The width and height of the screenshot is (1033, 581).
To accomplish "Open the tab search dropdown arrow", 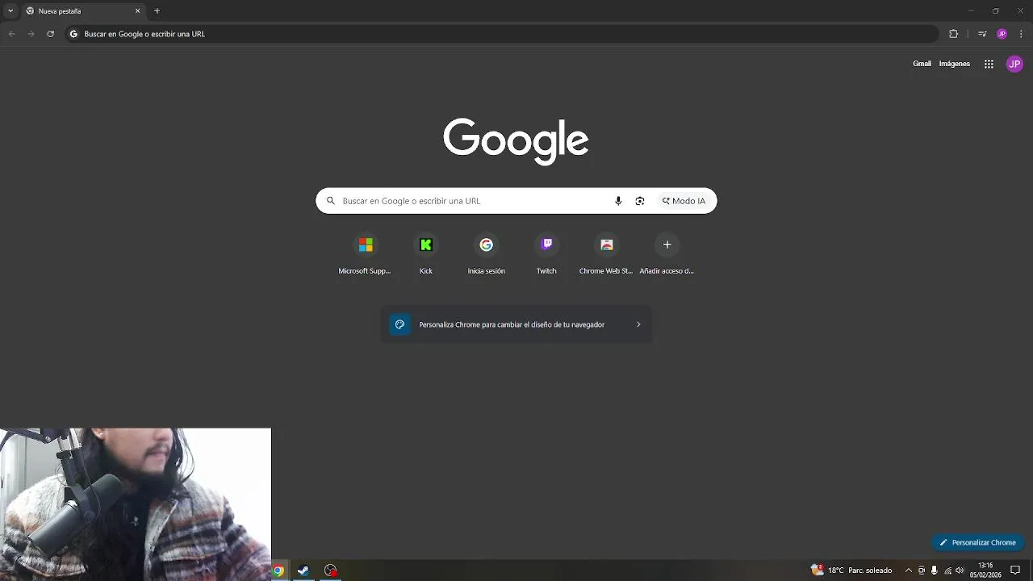I will point(10,11).
